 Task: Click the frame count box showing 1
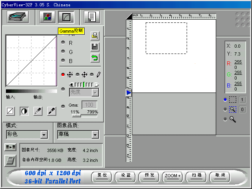click(243, 100)
